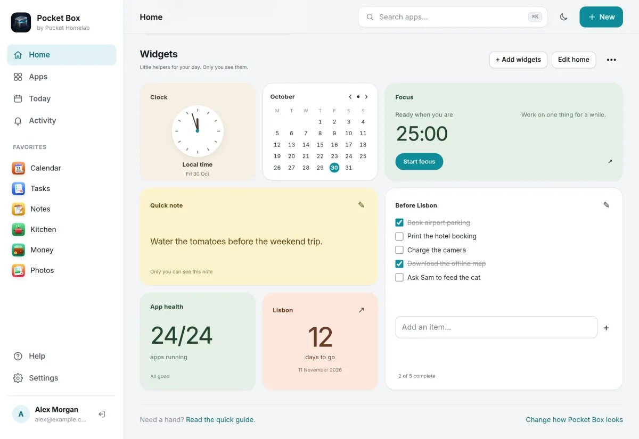
Task: Select October 31 in the calendar
Action: click(x=349, y=168)
